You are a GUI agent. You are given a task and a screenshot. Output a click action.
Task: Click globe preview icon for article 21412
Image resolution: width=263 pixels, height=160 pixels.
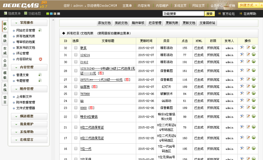click(254, 62)
